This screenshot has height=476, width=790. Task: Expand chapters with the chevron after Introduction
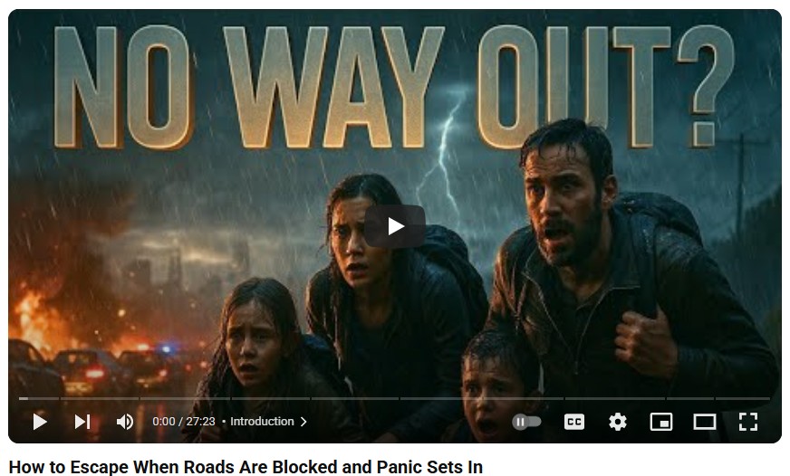[x=303, y=422]
